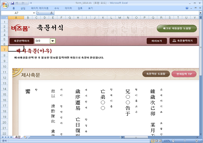Open the 페이지 레이아웃 ribbon tab
The height and width of the screenshot is (143, 203).
click(x=40, y=8)
